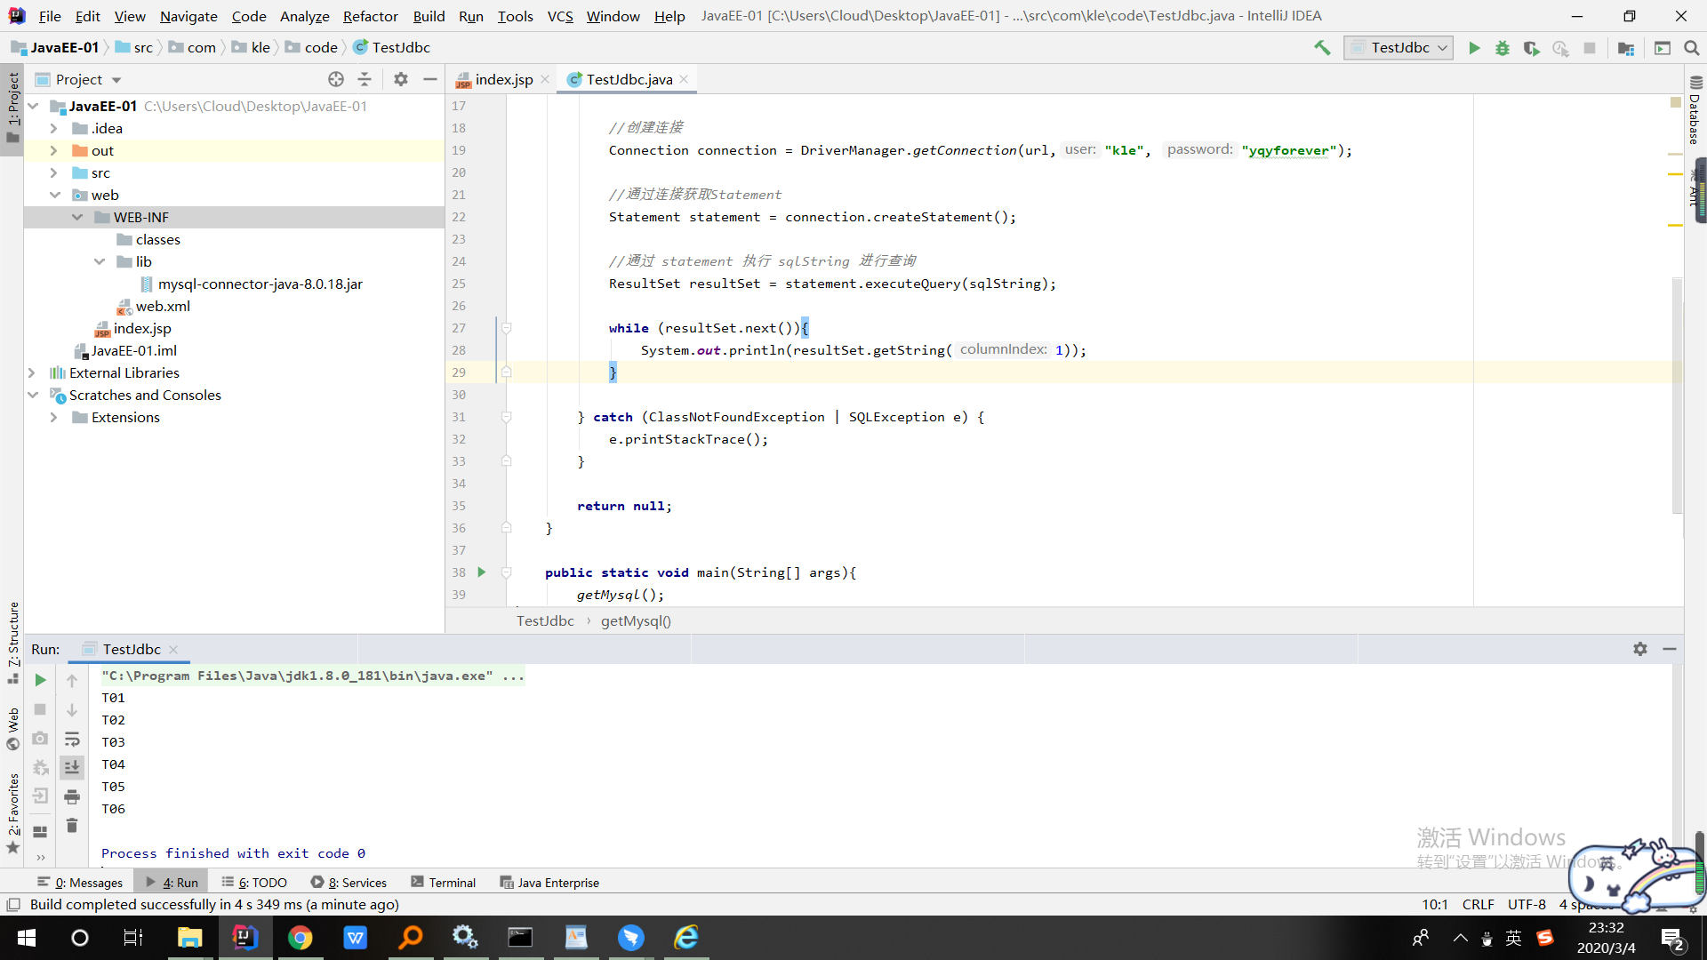Expand the src folder
The height and width of the screenshot is (960, 1707).
point(53,172)
